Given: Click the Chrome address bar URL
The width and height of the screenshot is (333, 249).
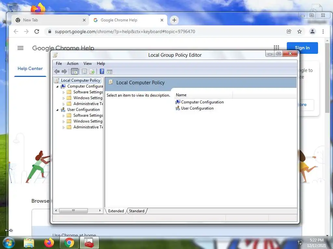Looking at the screenshot, I should pyautogui.click(x=125, y=31).
